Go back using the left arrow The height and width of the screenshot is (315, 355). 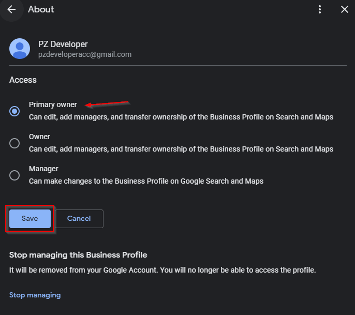tap(11, 9)
